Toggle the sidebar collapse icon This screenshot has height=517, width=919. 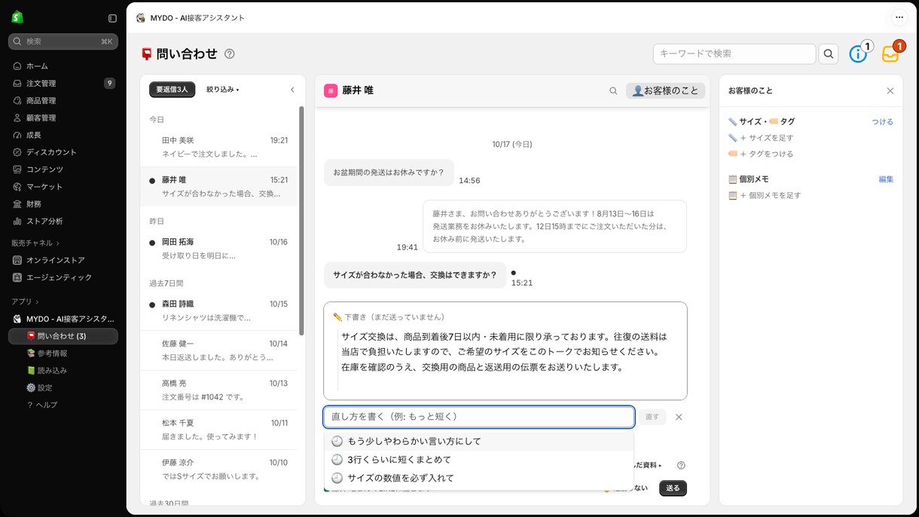click(x=112, y=18)
